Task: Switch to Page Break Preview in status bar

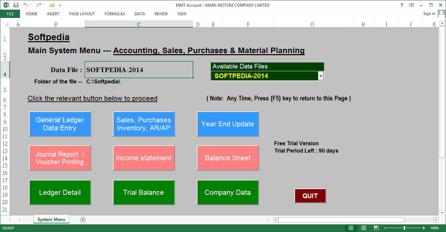Action: 376,228
